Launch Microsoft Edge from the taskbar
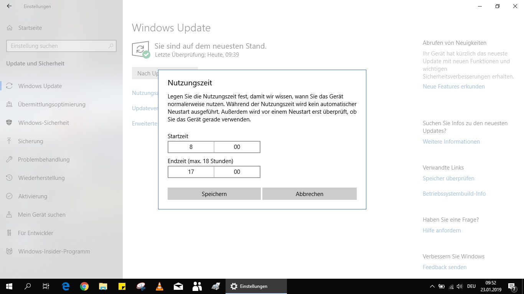The width and height of the screenshot is (524, 294). tap(66, 286)
